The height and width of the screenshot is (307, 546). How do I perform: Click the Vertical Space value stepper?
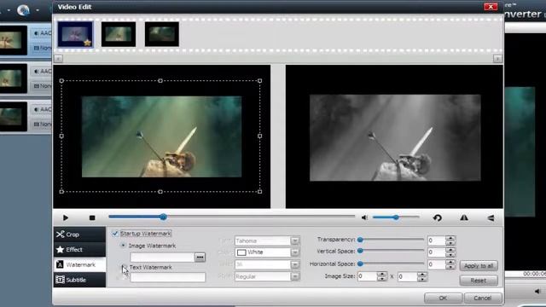[x=450, y=252]
